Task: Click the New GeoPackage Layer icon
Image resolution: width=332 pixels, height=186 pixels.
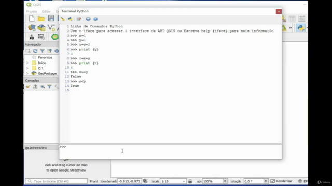Action: tap(41, 27)
